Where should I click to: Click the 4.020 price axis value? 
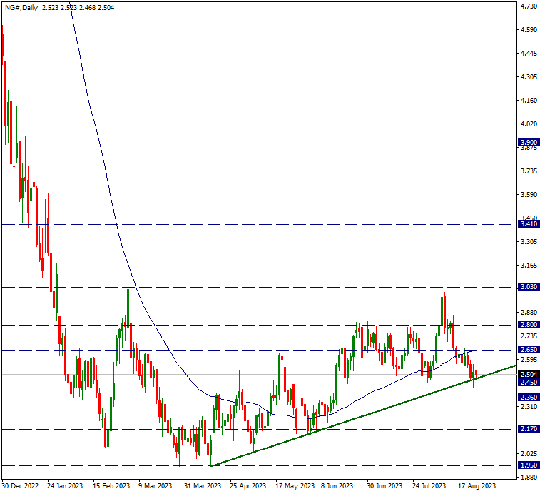529,124
